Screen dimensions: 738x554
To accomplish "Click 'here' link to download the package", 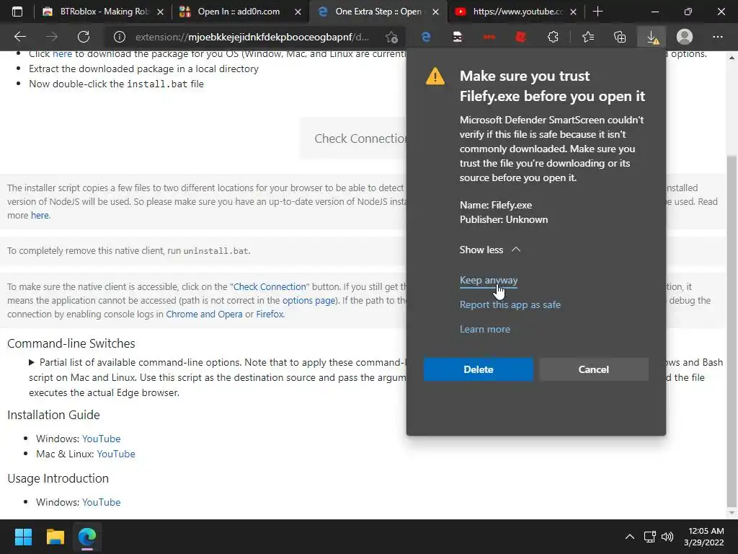I will 62,54.
